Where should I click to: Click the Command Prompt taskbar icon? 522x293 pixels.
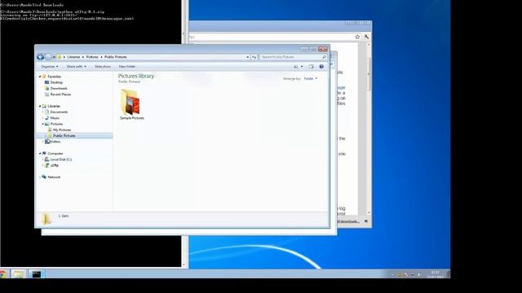click(36, 274)
